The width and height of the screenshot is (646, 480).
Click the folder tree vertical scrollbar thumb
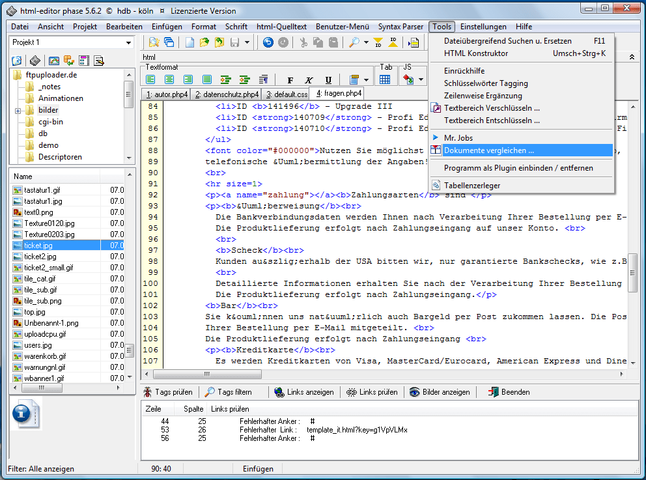coord(129,94)
